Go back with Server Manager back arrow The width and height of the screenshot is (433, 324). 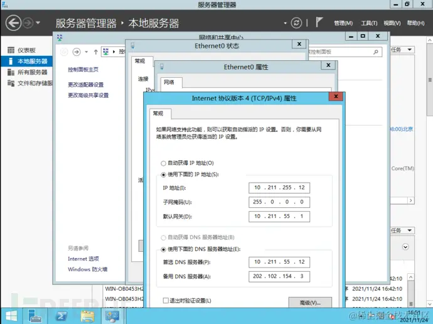tap(13, 23)
